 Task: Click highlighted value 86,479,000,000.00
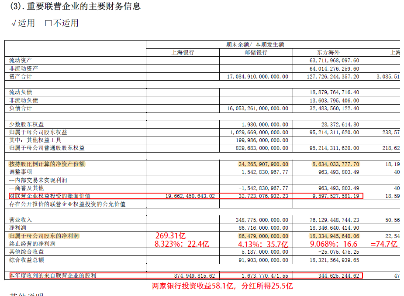263,236
